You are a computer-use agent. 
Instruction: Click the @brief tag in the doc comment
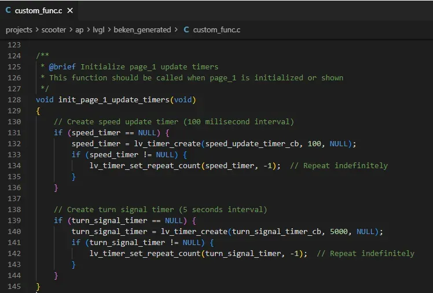tap(63, 66)
